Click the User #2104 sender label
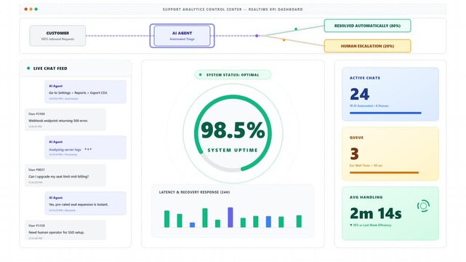 (x=36, y=114)
